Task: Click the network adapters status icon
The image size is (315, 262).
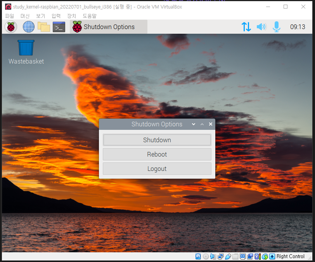Action: (x=220, y=256)
